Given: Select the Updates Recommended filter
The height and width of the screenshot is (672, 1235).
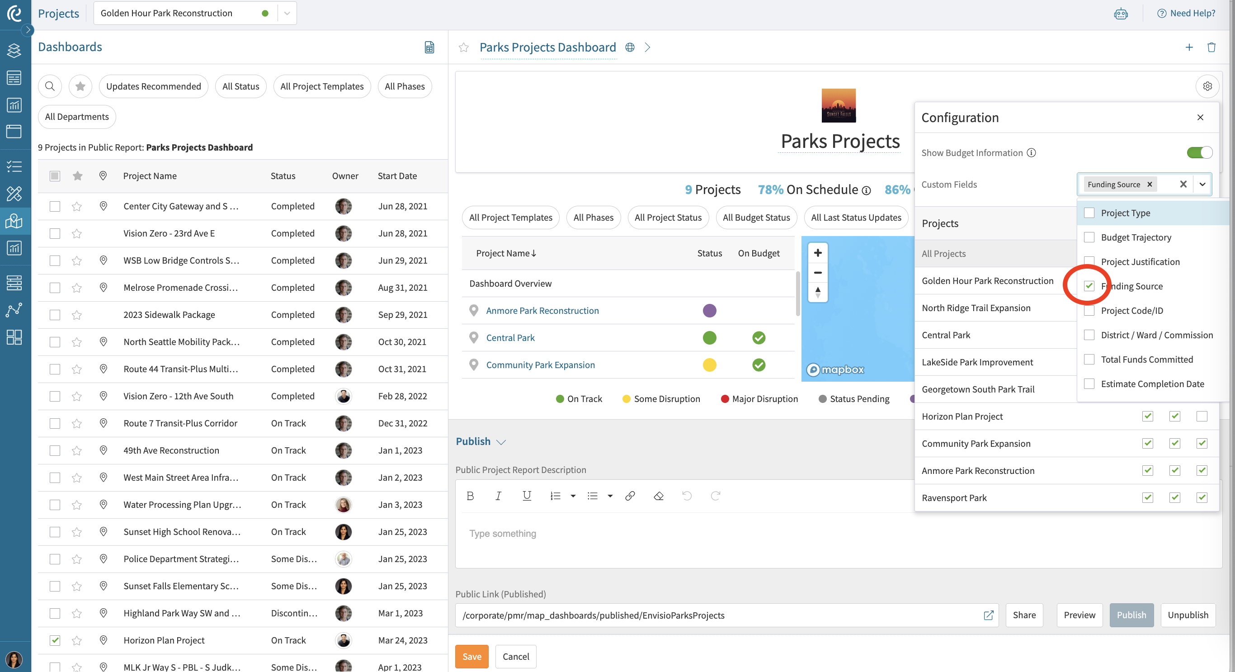Looking at the screenshot, I should [153, 86].
